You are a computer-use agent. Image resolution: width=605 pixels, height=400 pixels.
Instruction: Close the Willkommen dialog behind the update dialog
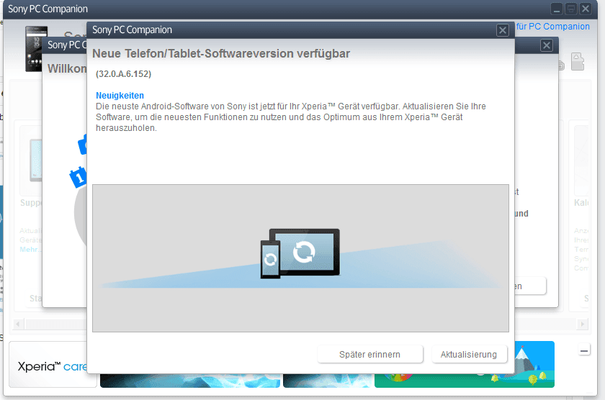(x=547, y=45)
